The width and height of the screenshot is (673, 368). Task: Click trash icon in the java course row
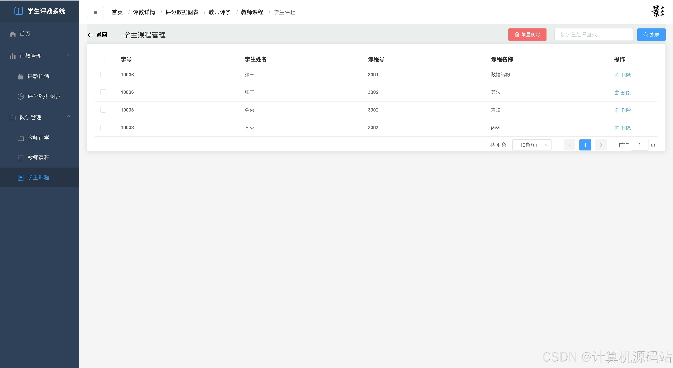(616, 128)
